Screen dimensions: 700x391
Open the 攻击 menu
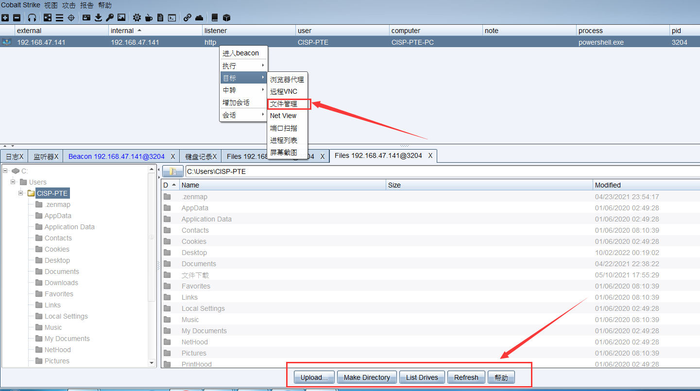[x=69, y=5]
